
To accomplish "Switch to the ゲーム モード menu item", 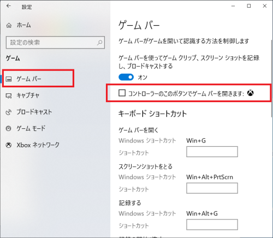I will 31,128.
